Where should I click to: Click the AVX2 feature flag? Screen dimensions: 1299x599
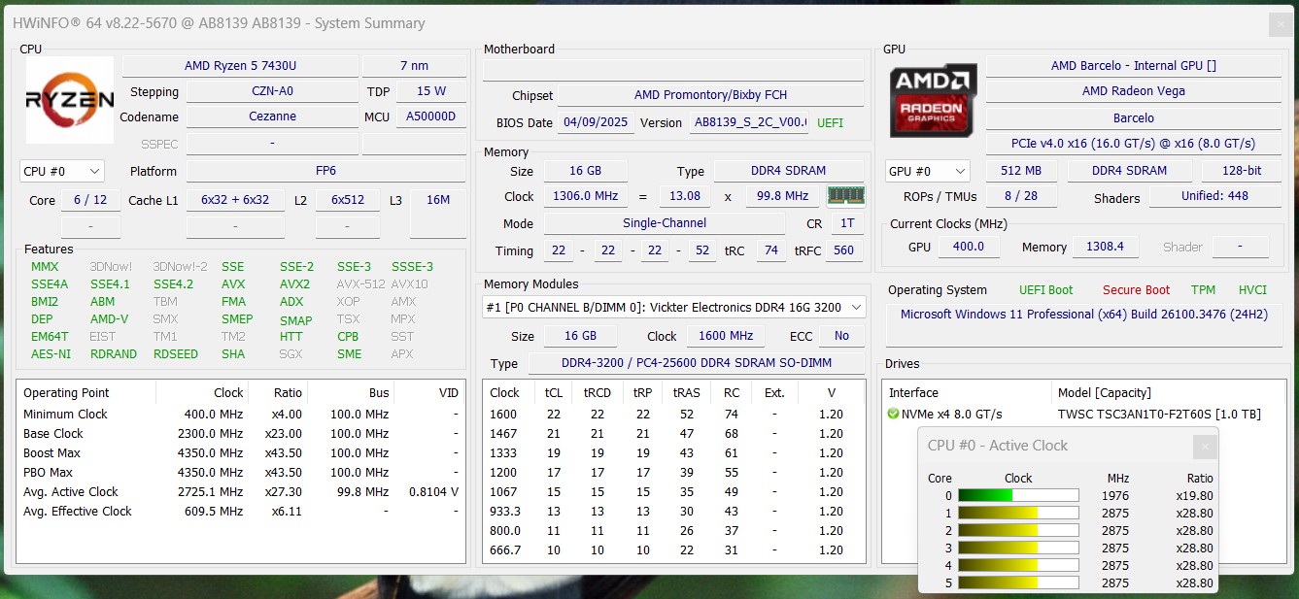[x=294, y=284]
